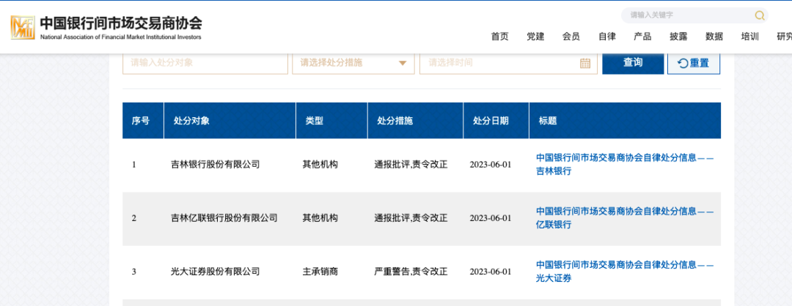Open the 培训 menu item
The height and width of the screenshot is (306, 792).
click(749, 37)
